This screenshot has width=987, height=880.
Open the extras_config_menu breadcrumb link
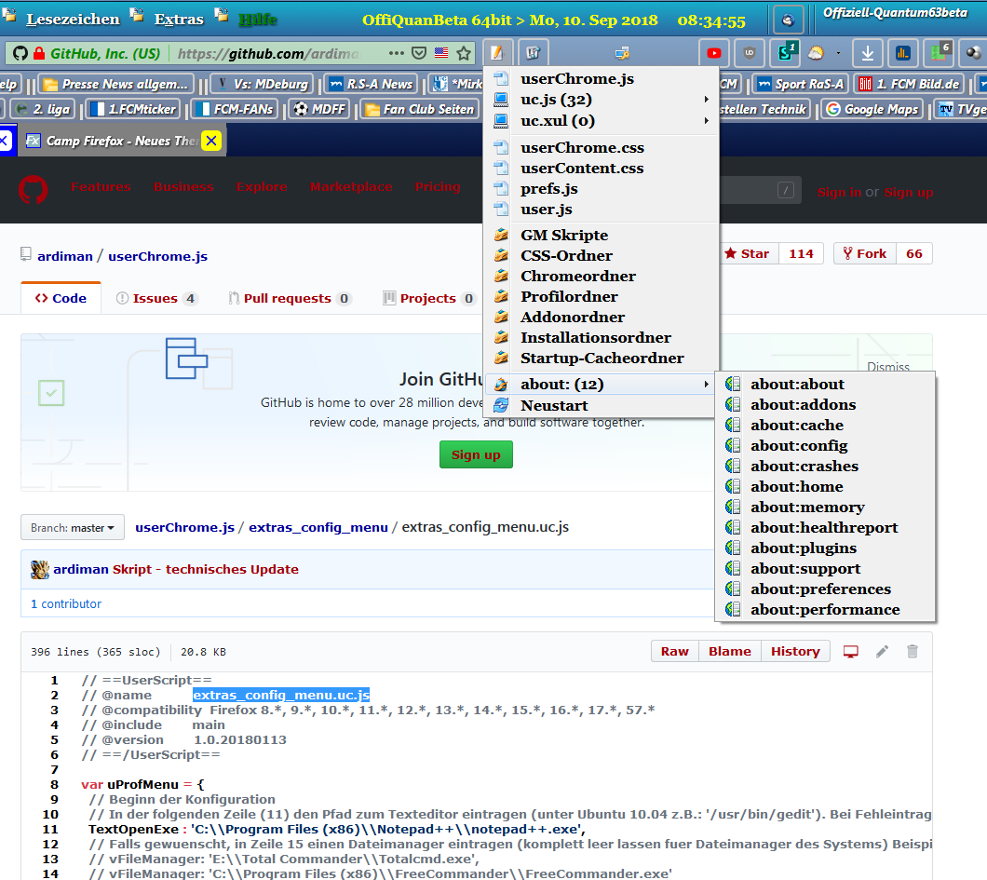(318, 527)
